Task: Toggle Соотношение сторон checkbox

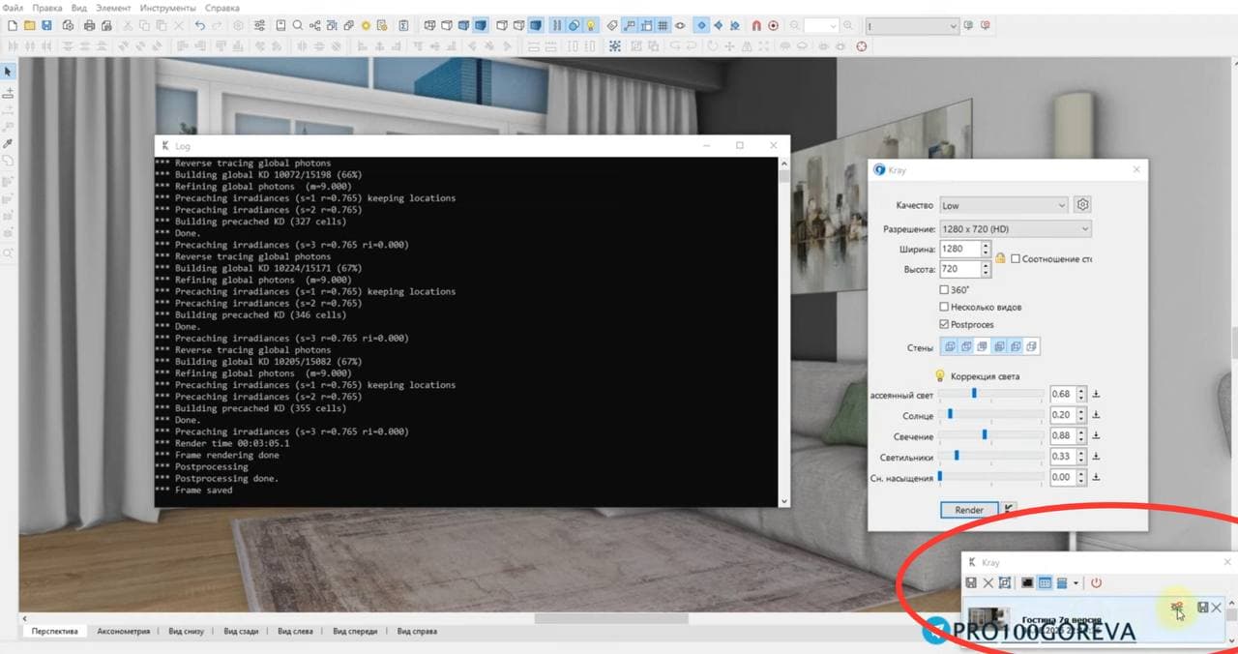Action: tap(1016, 258)
